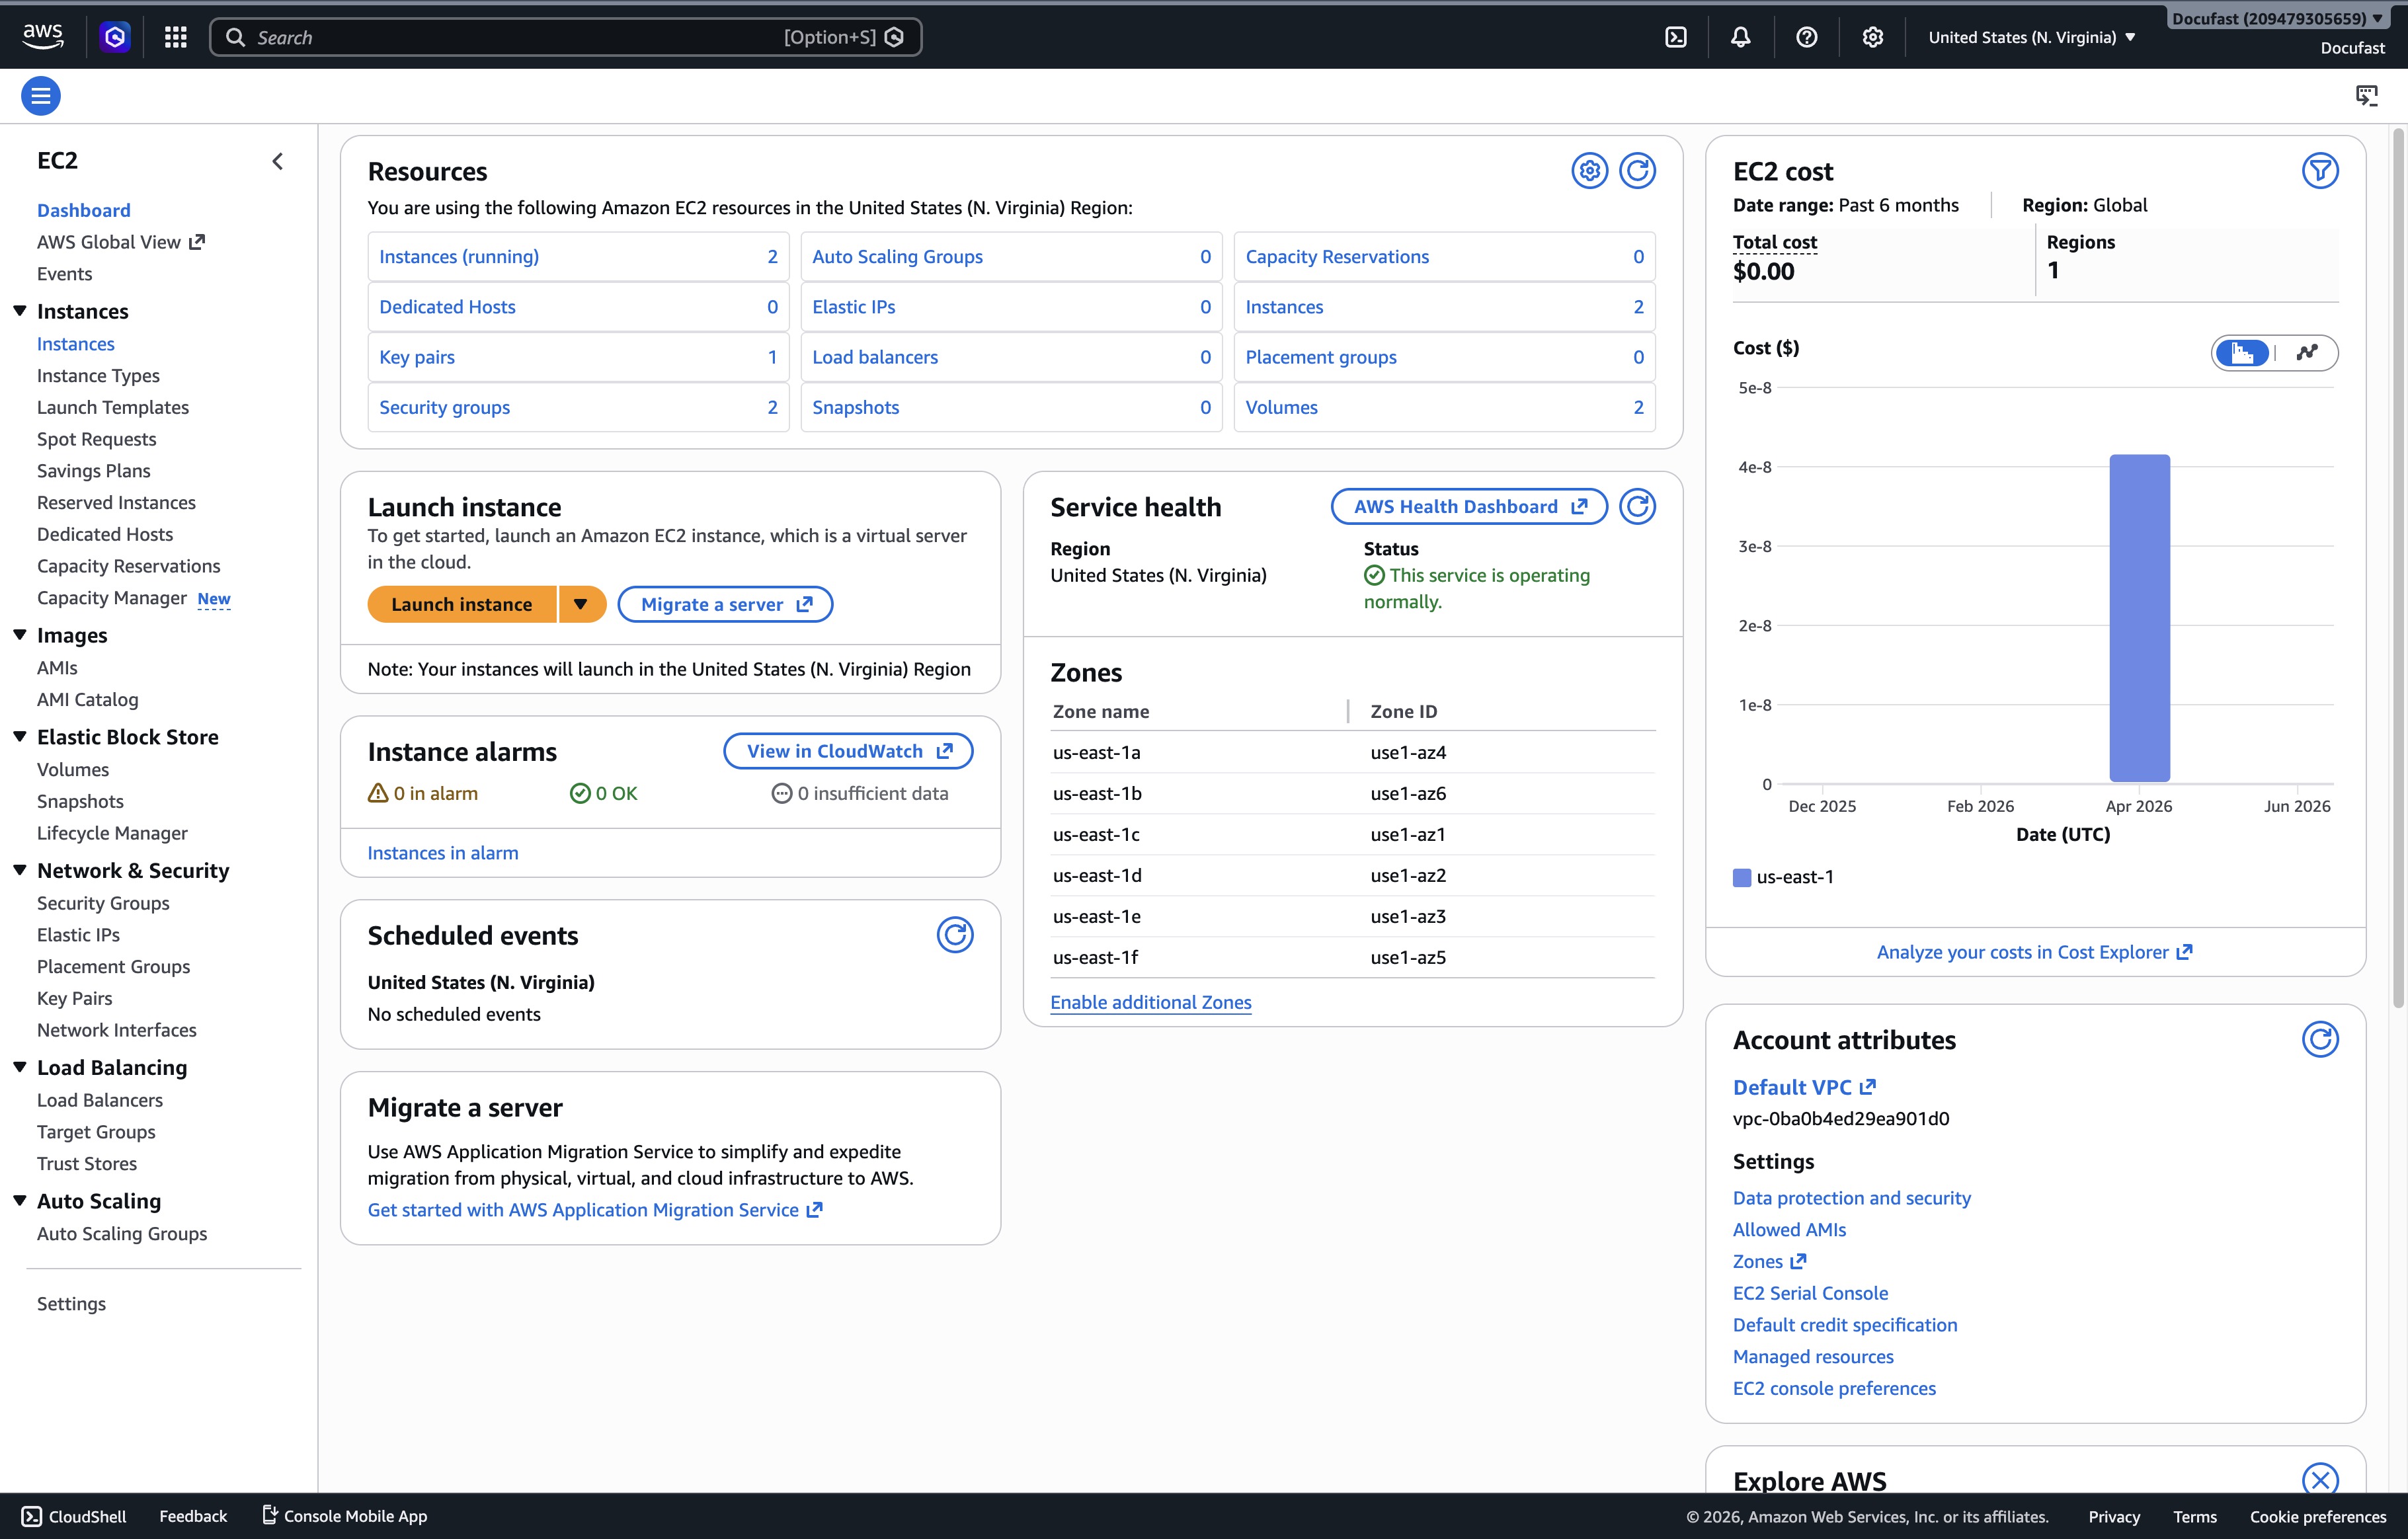
Task: Open the notifications bell icon
Action: [x=1741, y=37]
